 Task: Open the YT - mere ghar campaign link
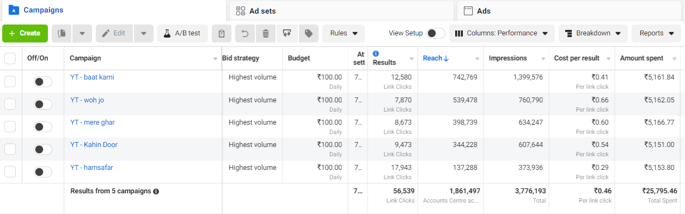[93, 123]
